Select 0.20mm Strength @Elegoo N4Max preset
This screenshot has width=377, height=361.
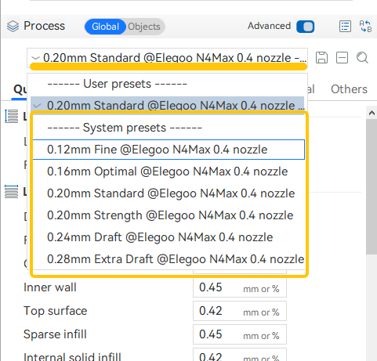[x=169, y=215]
